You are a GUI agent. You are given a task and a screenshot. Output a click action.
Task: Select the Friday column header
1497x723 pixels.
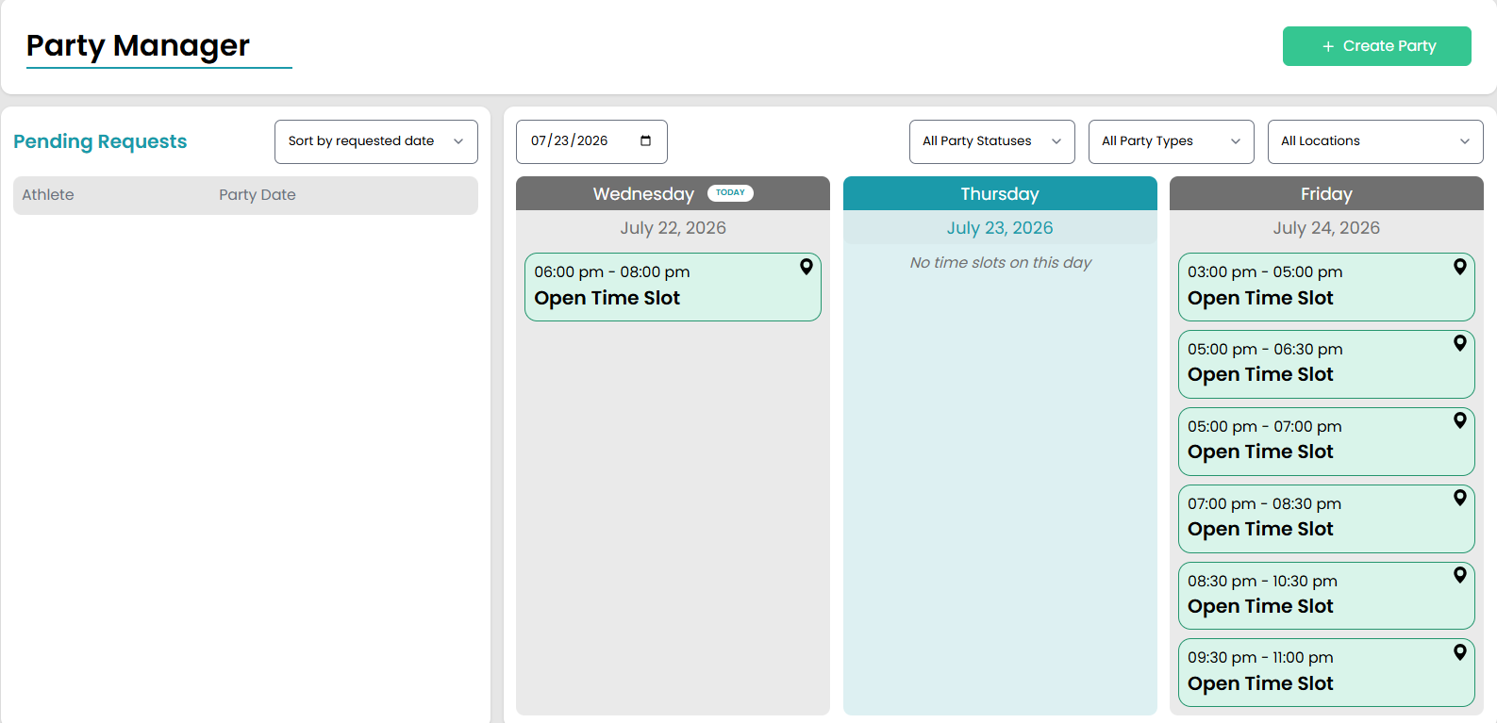[1326, 193]
